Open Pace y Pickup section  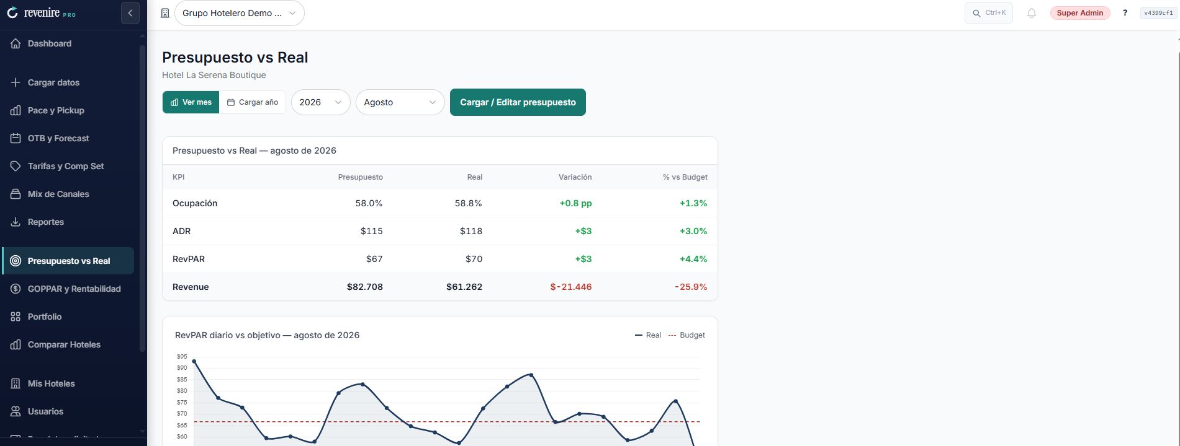68,110
